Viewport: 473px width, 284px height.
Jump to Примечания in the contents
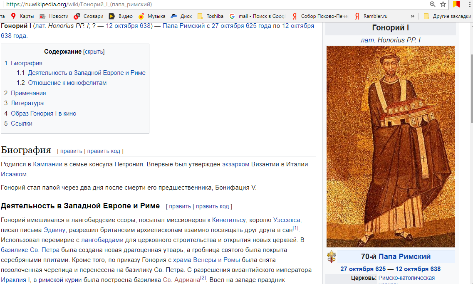(x=28, y=93)
